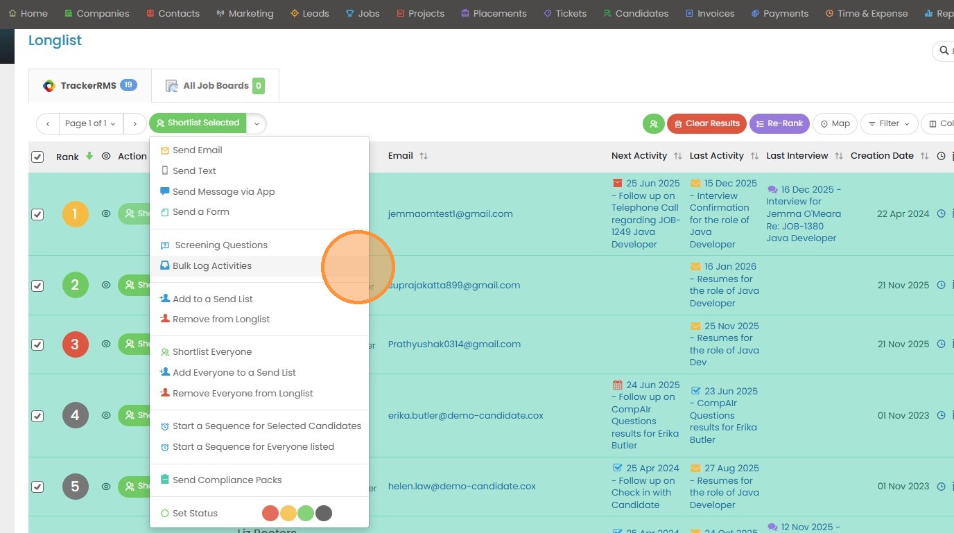Set status to the red color swatch
This screenshot has height=533, width=954.
pyautogui.click(x=270, y=514)
